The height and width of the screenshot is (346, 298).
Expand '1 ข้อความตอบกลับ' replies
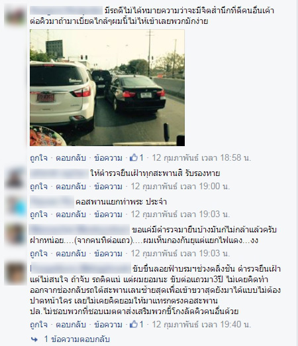point(77,339)
